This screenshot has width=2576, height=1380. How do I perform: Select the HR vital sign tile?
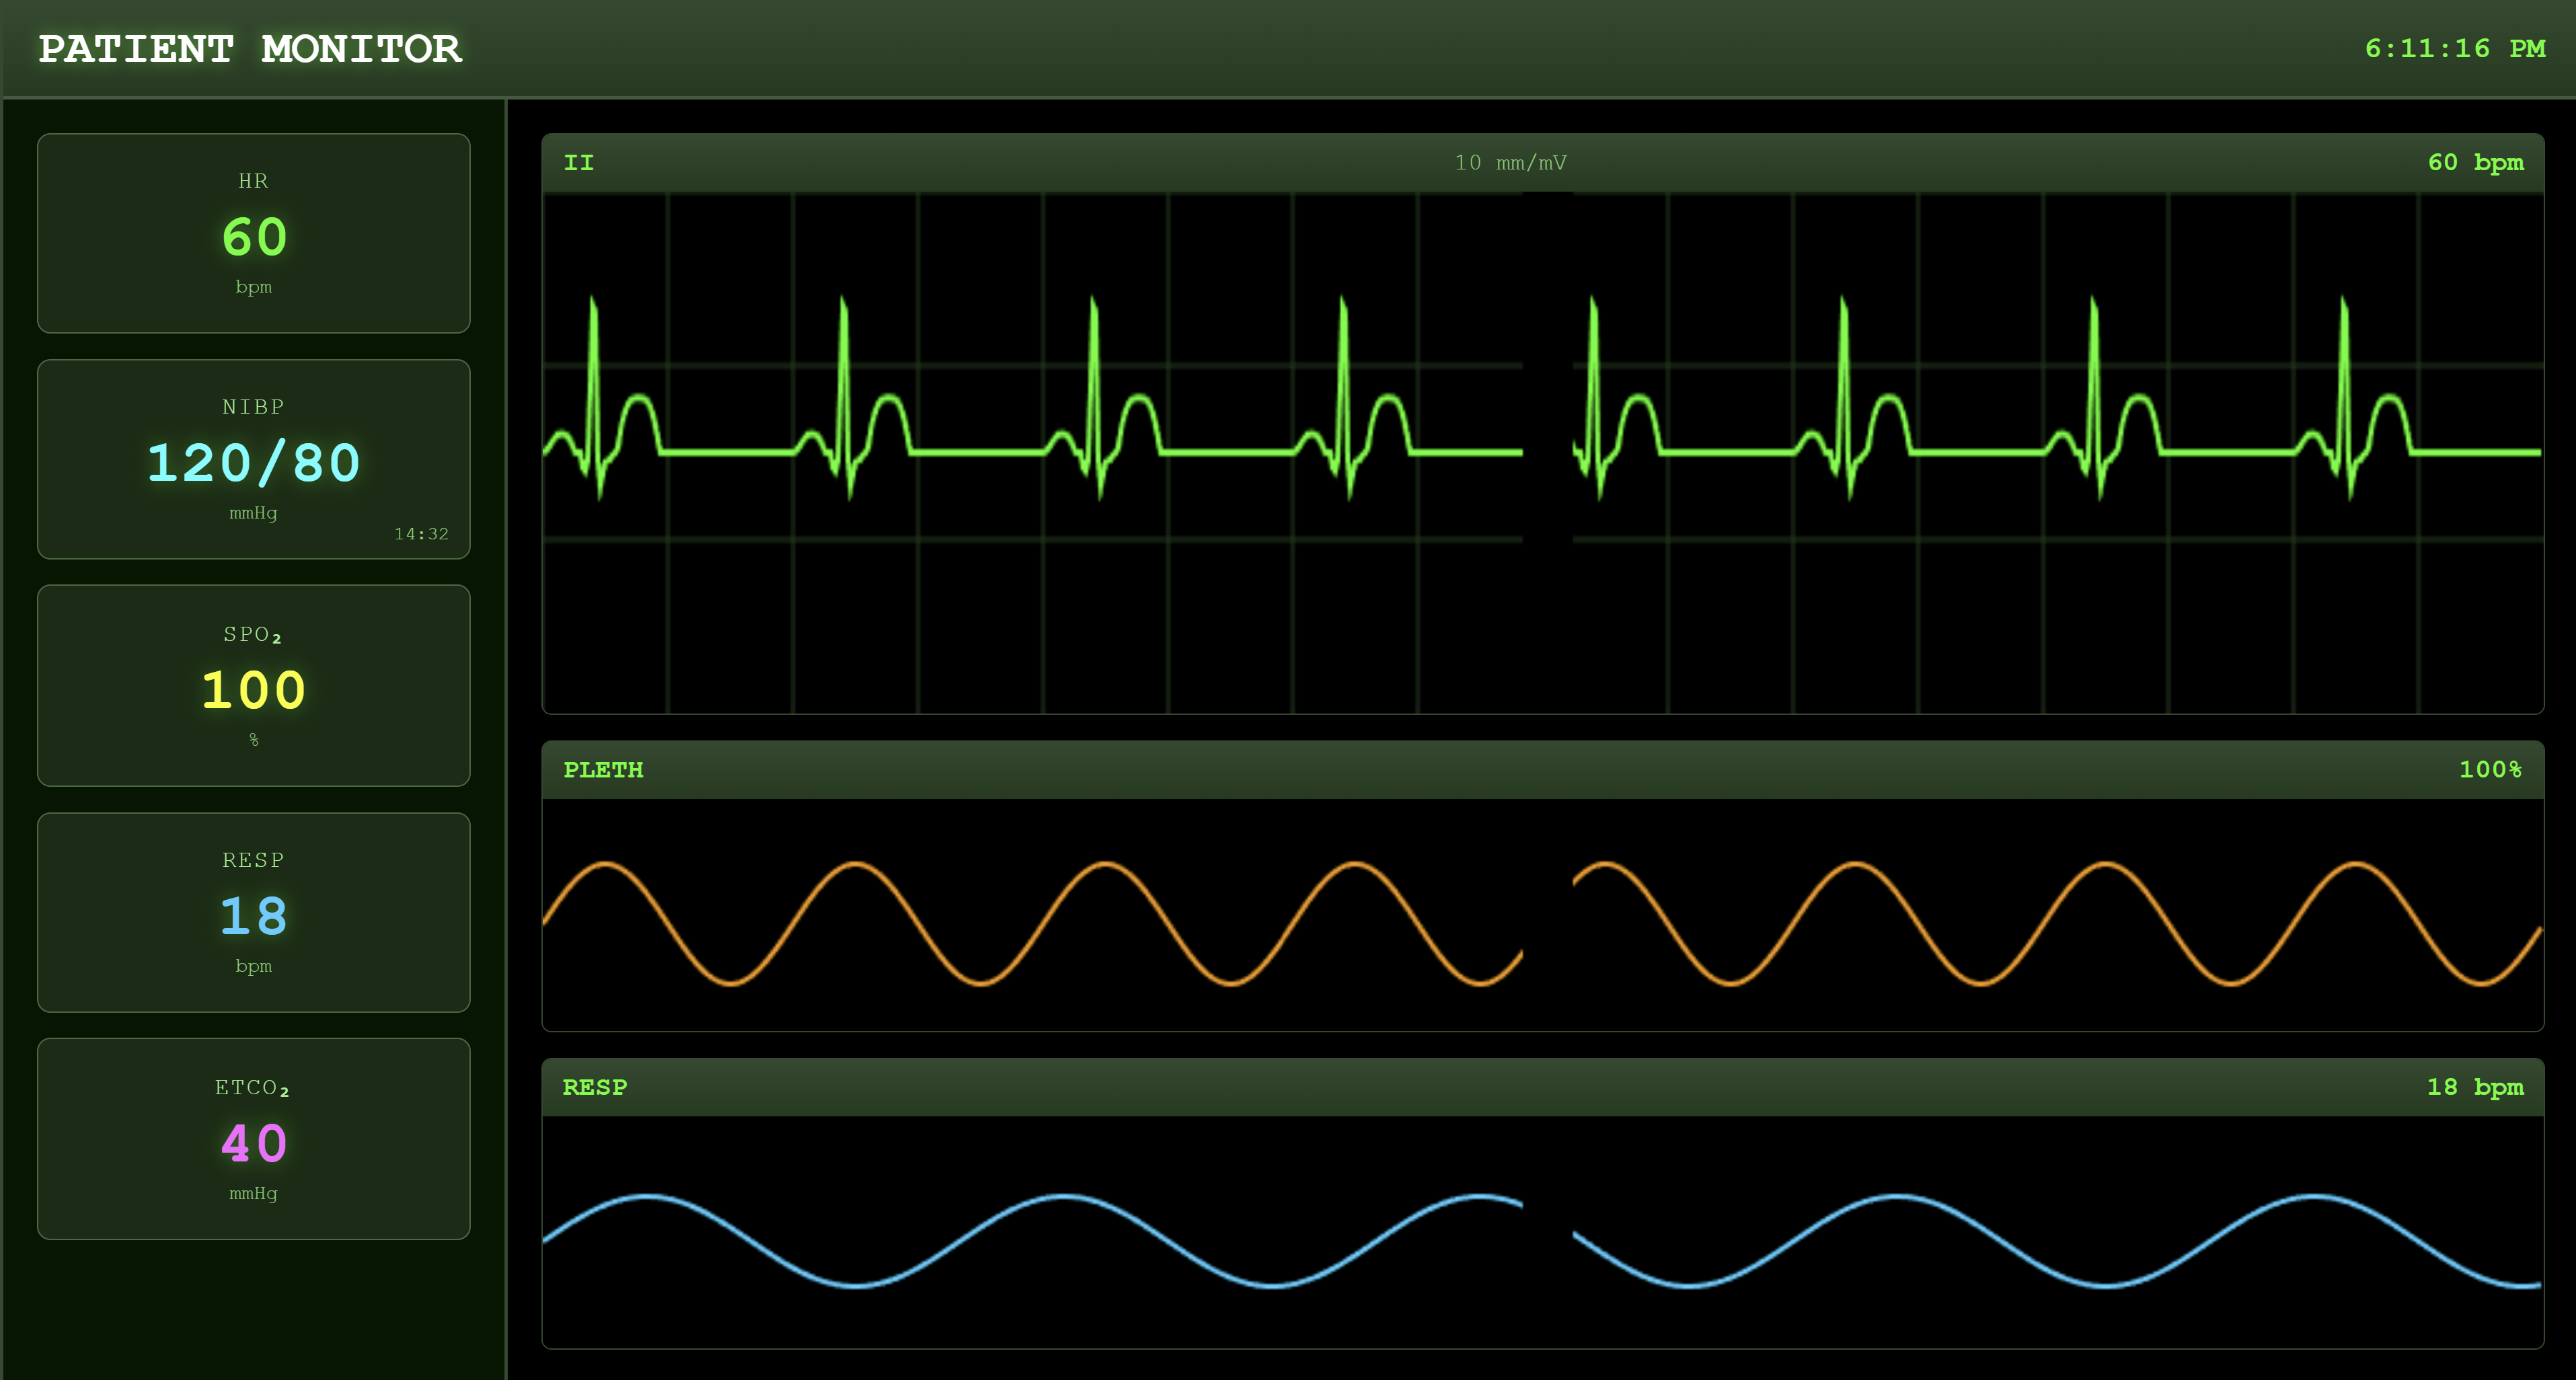click(253, 233)
